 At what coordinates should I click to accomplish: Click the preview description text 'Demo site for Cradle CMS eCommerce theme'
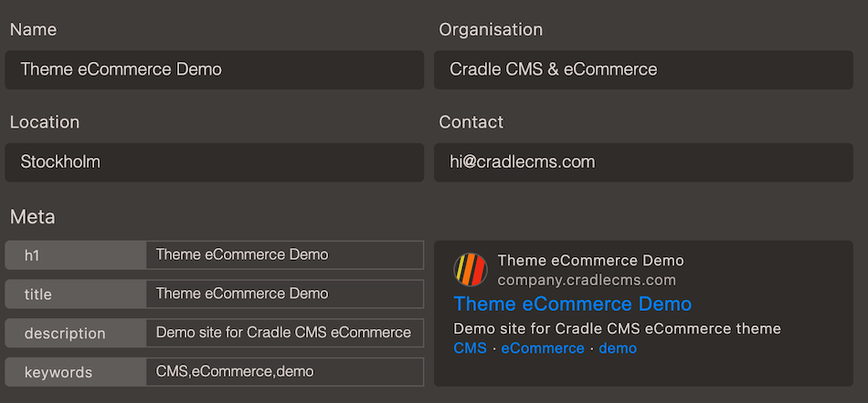618,329
